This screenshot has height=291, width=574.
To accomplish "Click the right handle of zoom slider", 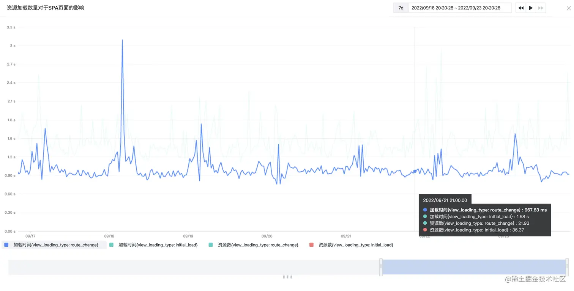I will (x=567, y=267).
